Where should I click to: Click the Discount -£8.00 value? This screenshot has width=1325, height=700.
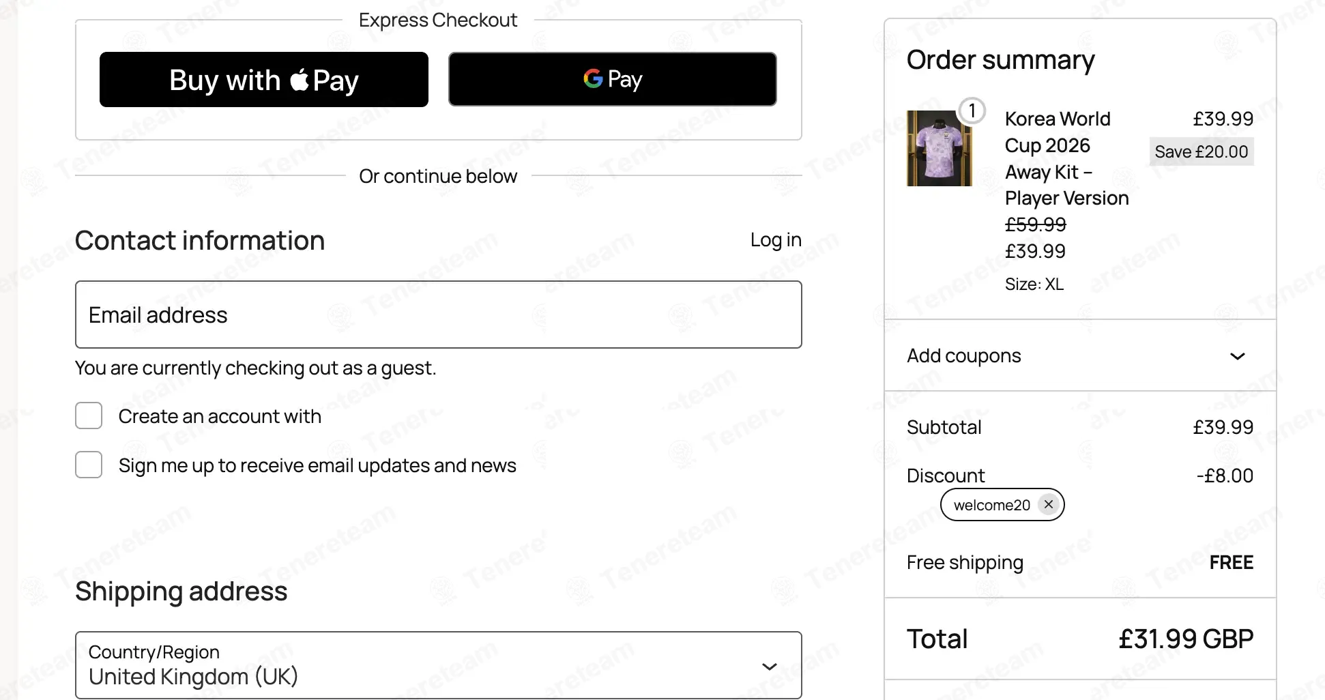pos(1225,476)
